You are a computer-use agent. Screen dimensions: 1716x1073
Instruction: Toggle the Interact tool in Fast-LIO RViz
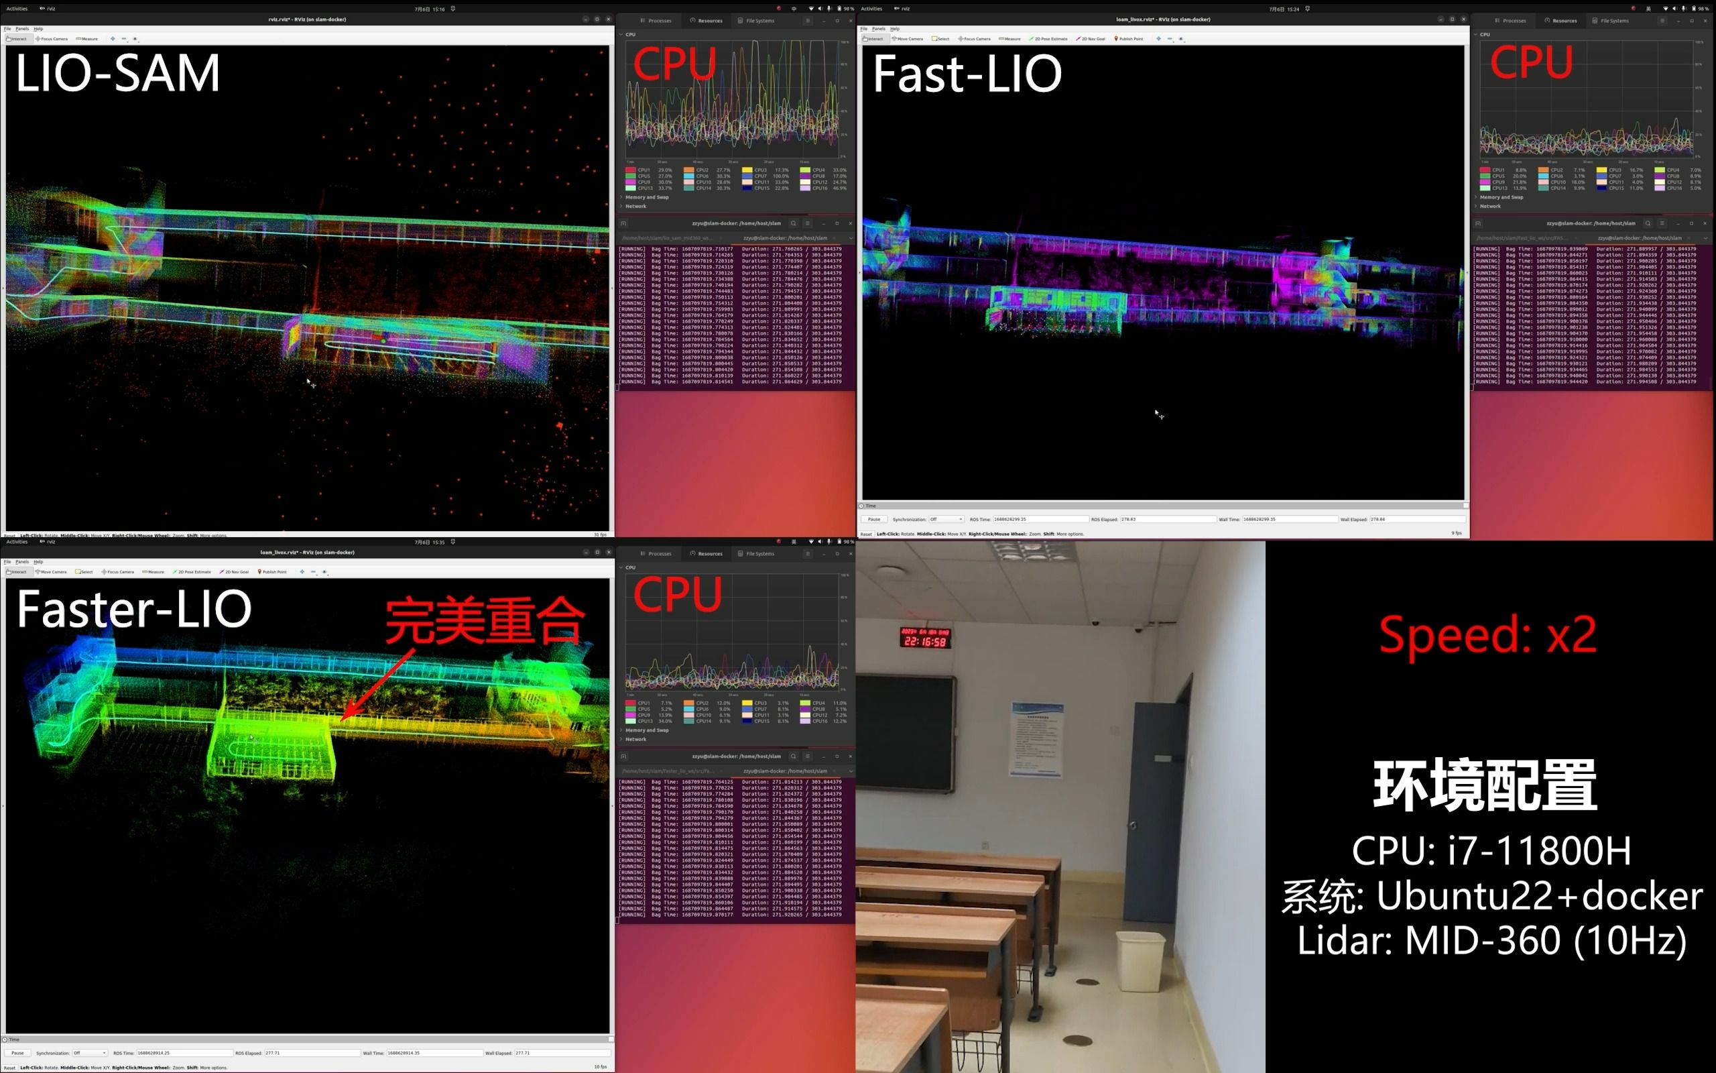point(872,39)
